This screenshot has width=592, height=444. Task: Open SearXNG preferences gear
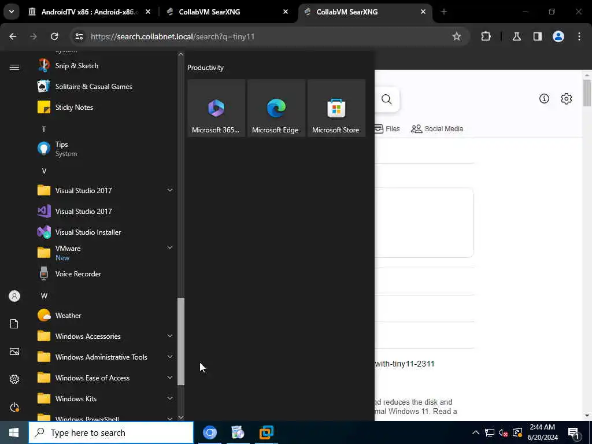pos(567,98)
